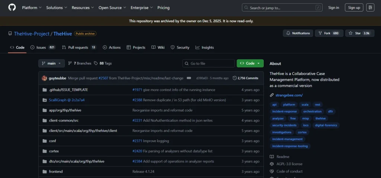Viewport: 381px width, 178px height.
Task: Open AGPL-3.0 license link
Action: [289, 164]
